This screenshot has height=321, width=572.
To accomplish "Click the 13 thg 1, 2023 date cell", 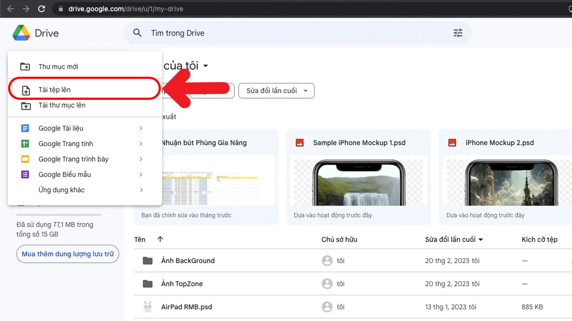I will (x=450, y=307).
